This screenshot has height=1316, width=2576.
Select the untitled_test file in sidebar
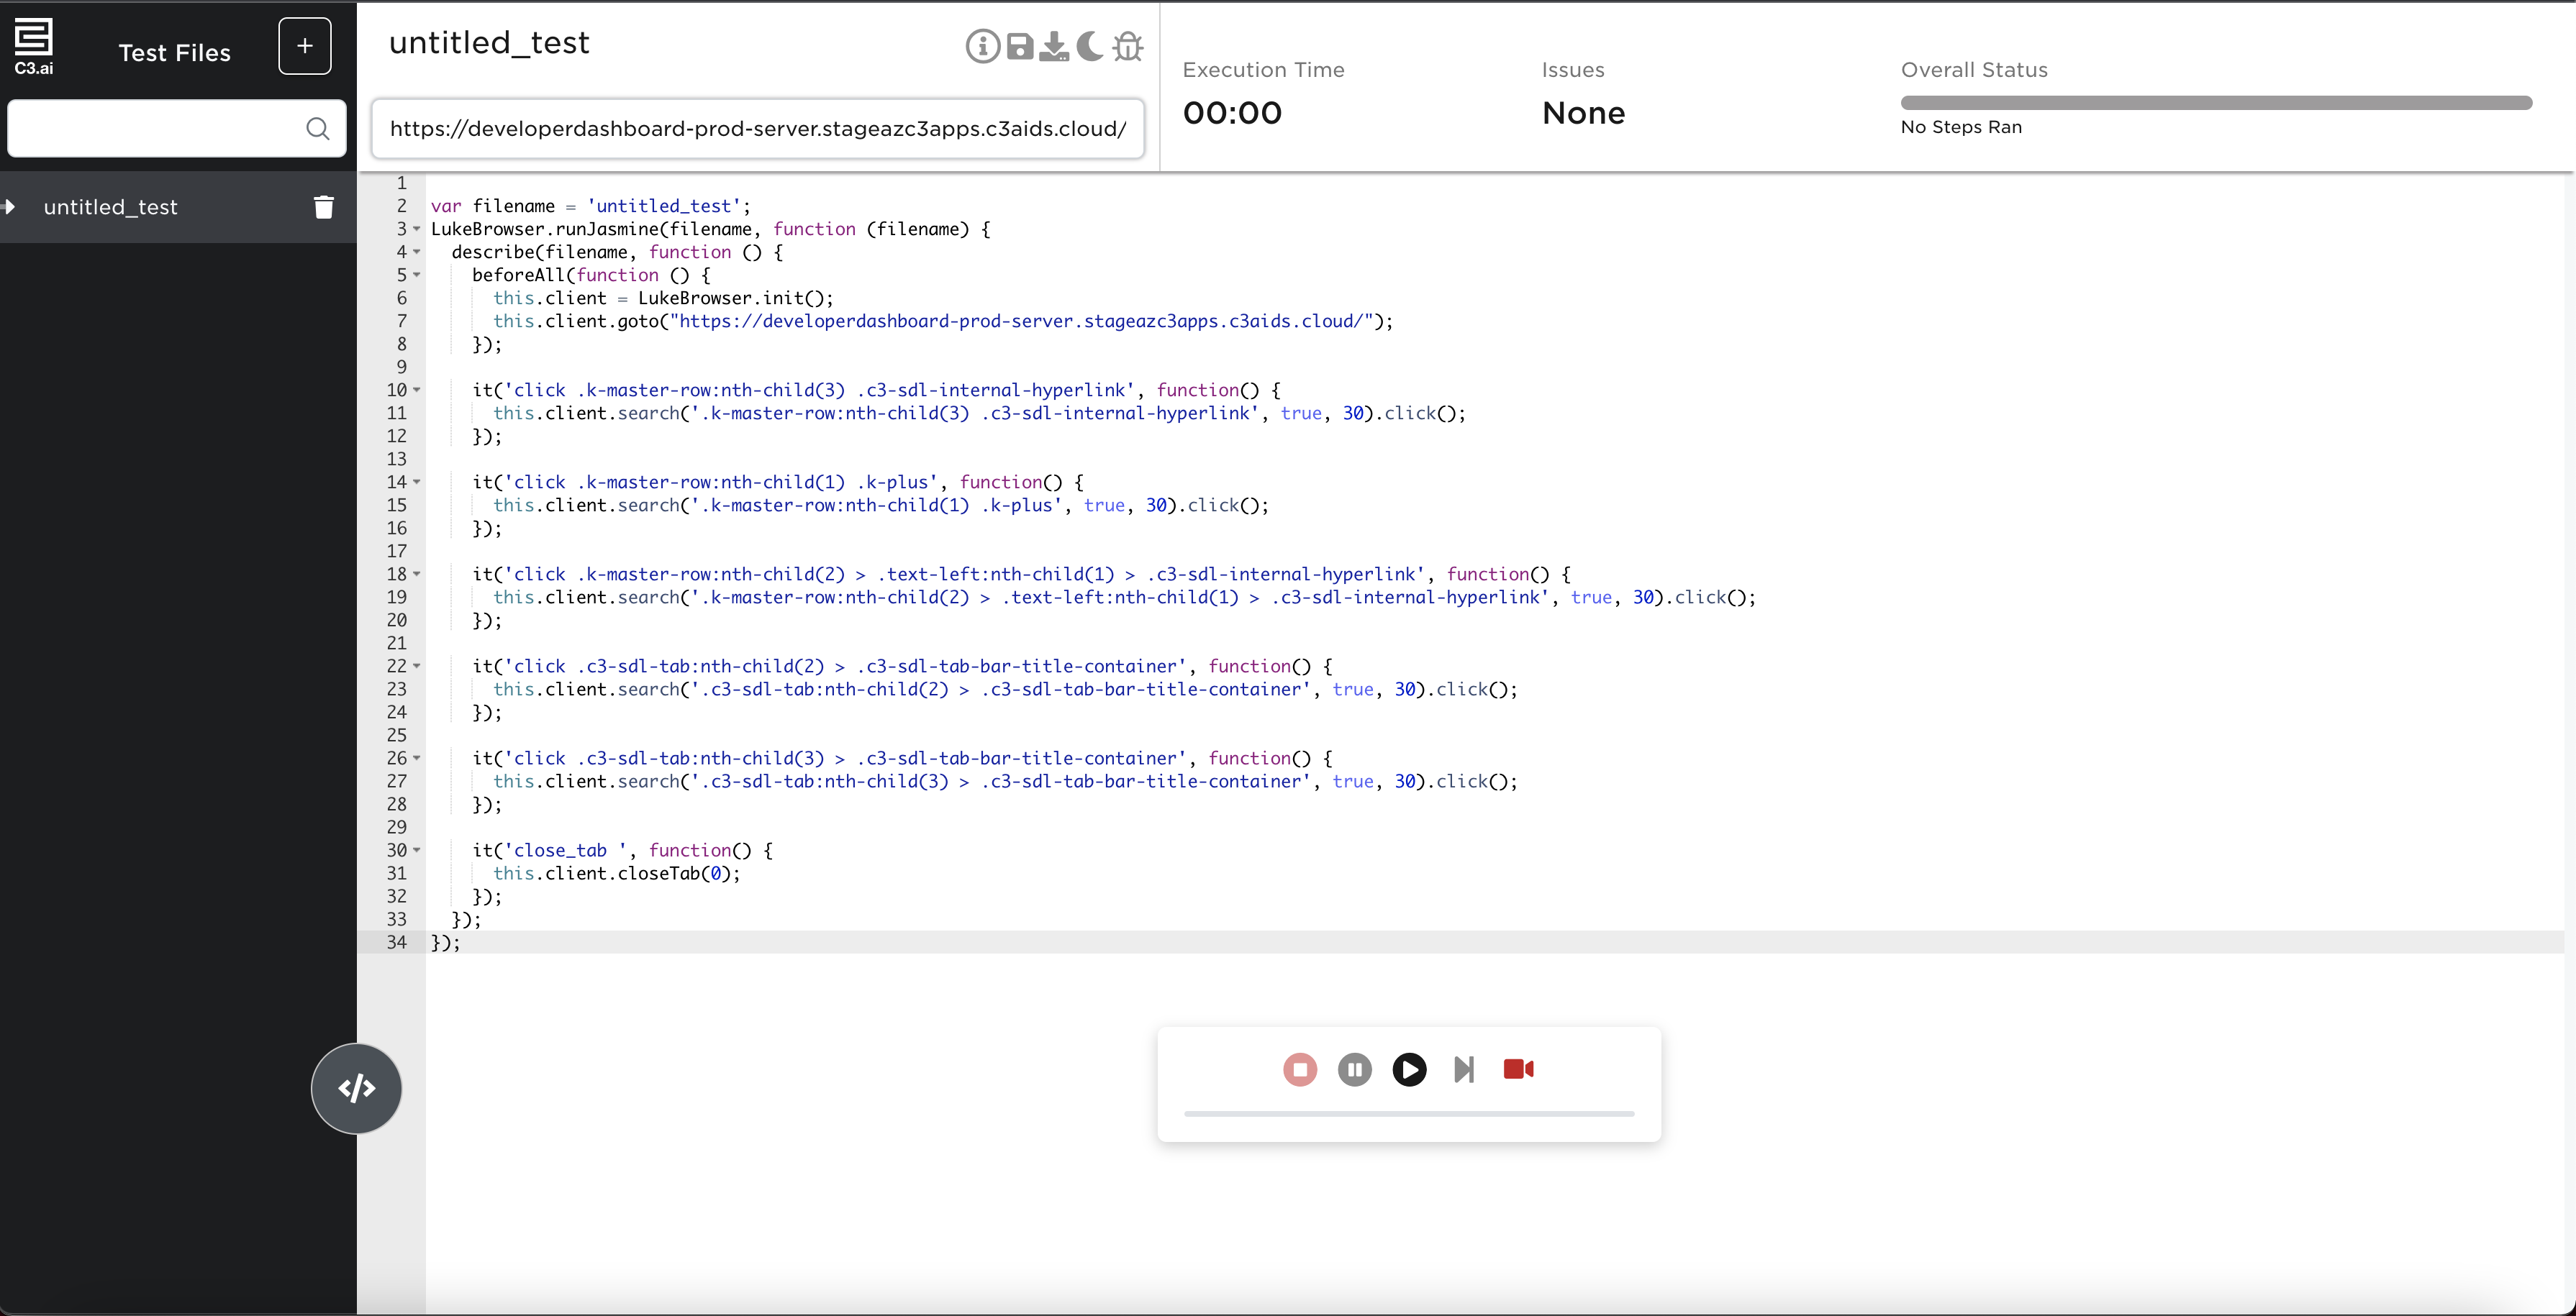[x=110, y=207]
